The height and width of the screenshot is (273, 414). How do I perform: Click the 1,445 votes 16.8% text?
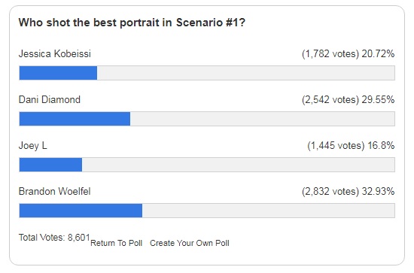351,146
